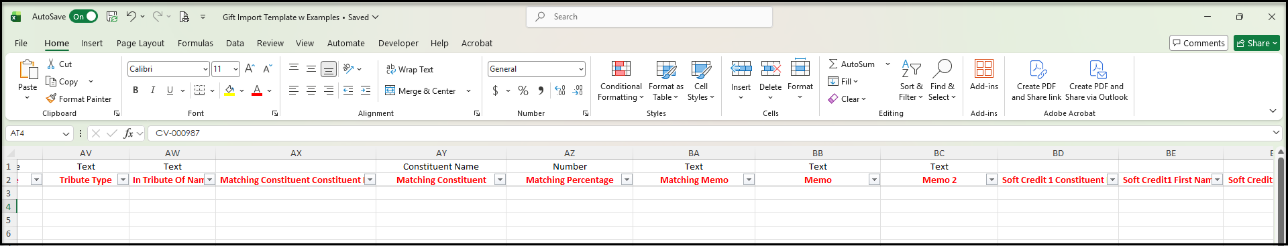Click the Decrease Font Size icon
Viewport: 1288px width, 246px height.
[267, 69]
